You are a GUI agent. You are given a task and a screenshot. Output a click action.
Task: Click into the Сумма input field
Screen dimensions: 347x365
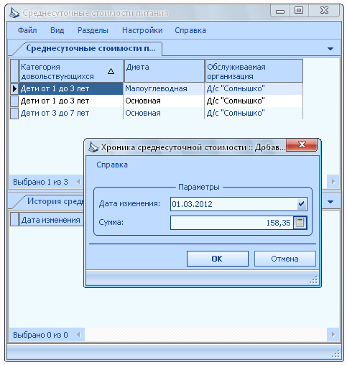pos(232,223)
